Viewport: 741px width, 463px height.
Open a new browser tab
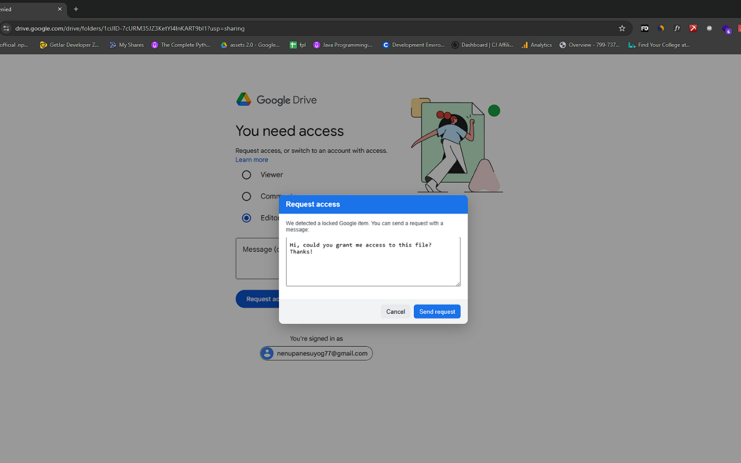click(x=76, y=9)
